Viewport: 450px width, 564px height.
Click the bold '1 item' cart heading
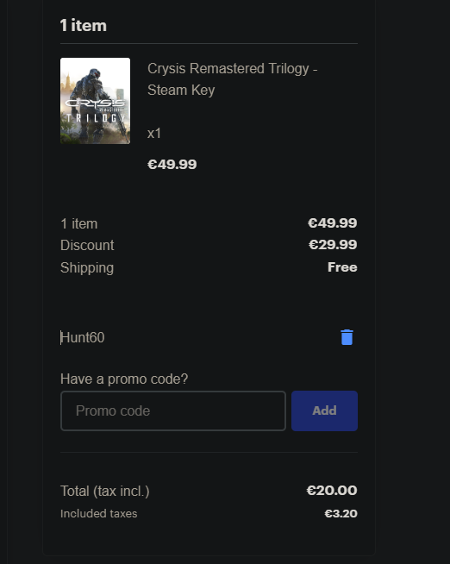click(84, 26)
